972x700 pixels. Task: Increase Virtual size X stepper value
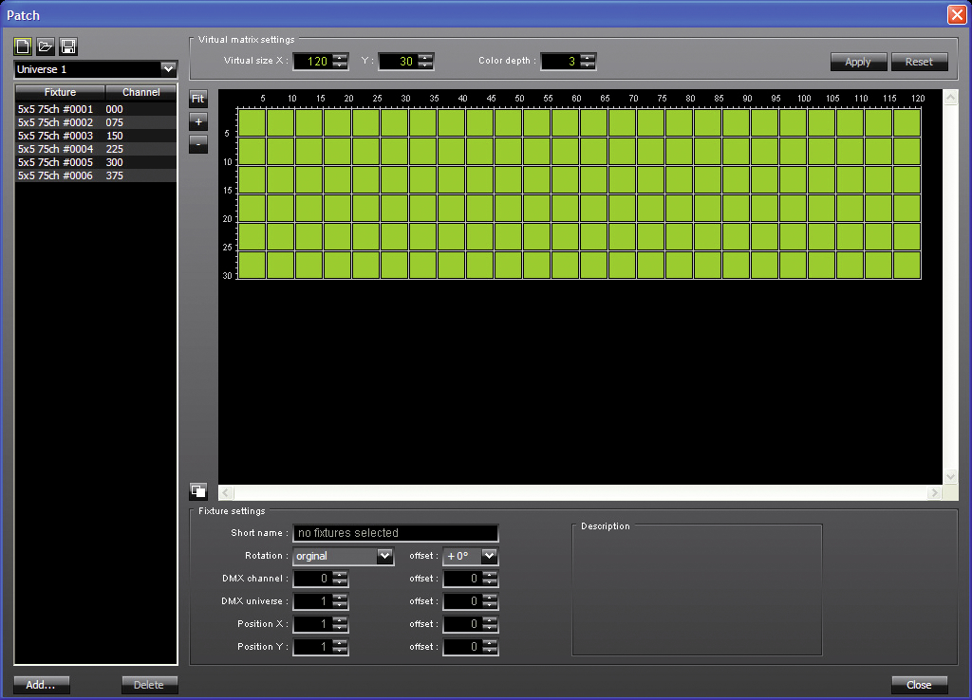[340, 57]
